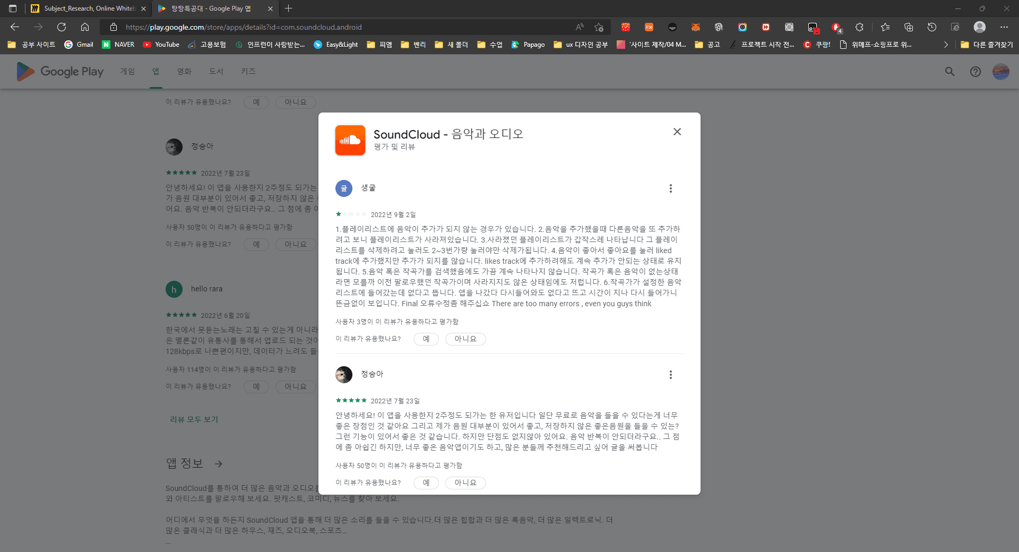Open more options for 생귤's review
The height and width of the screenshot is (552, 1019).
pyautogui.click(x=671, y=188)
